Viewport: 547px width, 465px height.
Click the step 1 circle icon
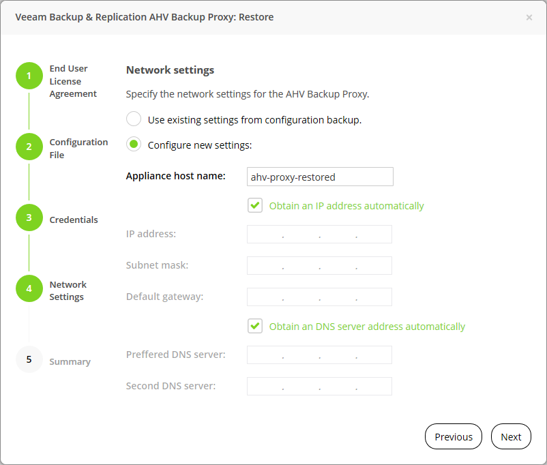[29, 76]
